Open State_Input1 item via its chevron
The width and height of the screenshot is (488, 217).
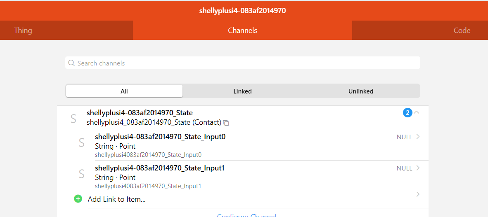coord(418,168)
